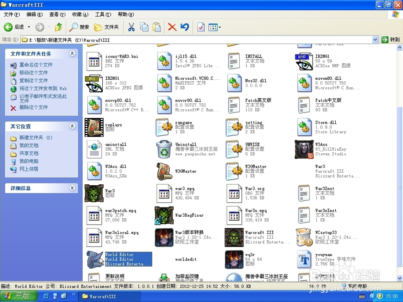Open the File (文件) menu
The width and height of the screenshot is (403, 302).
pyautogui.click(x=12, y=14)
